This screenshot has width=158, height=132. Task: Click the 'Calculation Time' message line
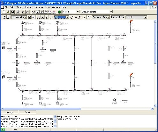67,119
